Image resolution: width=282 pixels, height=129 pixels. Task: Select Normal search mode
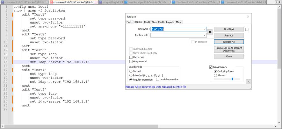[131, 71]
